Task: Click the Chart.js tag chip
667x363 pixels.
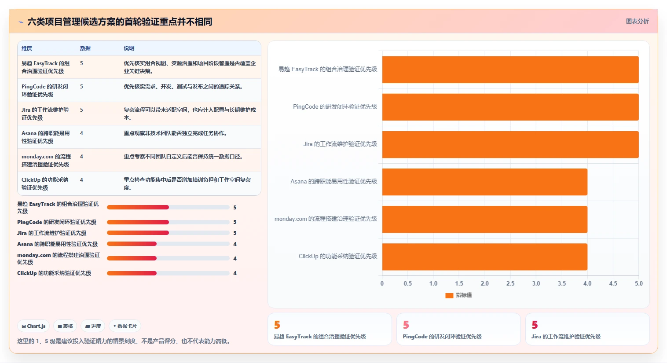Action: pyautogui.click(x=33, y=326)
